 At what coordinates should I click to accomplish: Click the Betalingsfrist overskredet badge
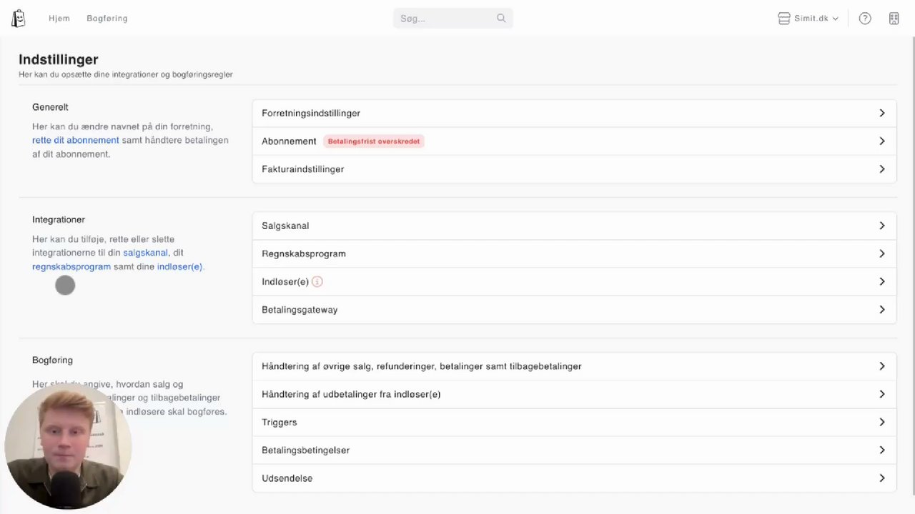[x=374, y=141]
